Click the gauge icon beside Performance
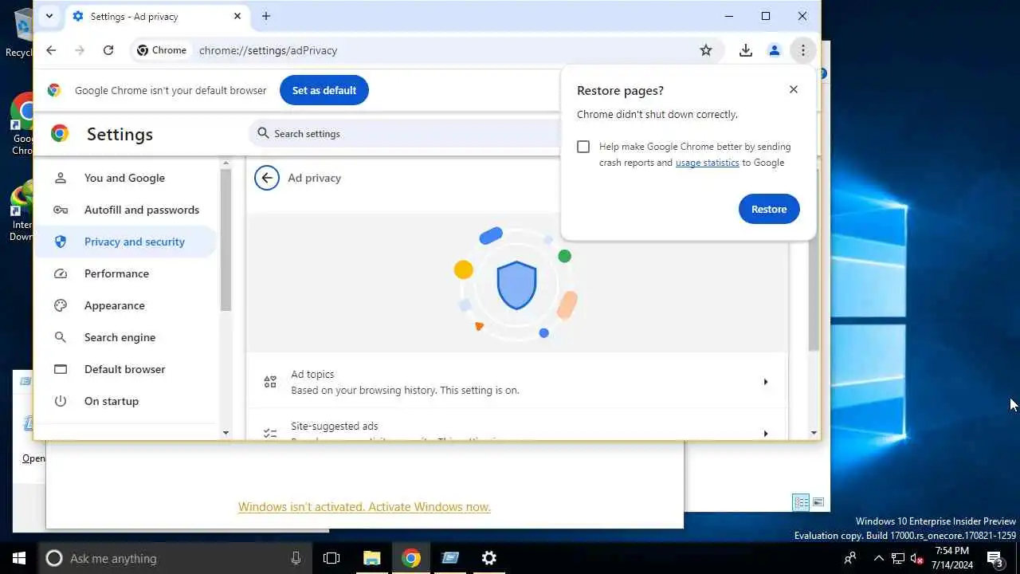The height and width of the screenshot is (574, 1020). 60,273
